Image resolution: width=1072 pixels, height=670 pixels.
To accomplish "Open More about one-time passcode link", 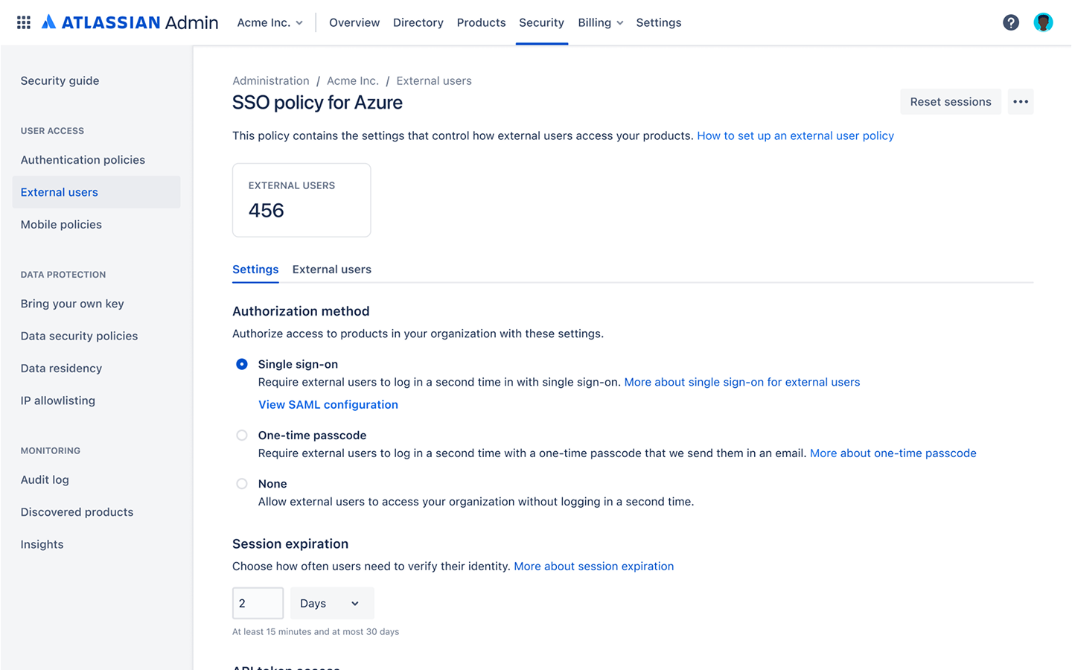I will [893, 453].
